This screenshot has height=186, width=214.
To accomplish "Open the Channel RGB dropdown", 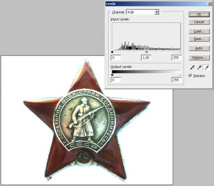I will pos(143,12).
